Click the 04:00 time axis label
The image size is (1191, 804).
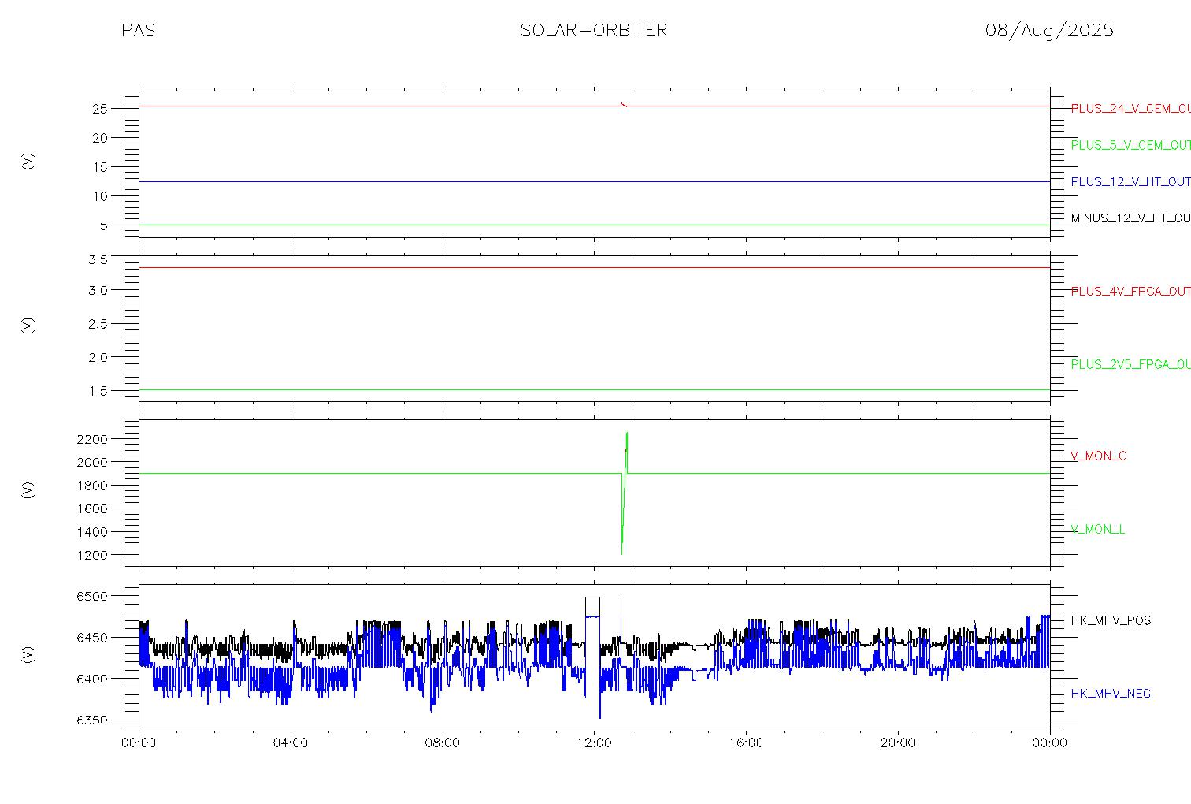coord(291,743)
